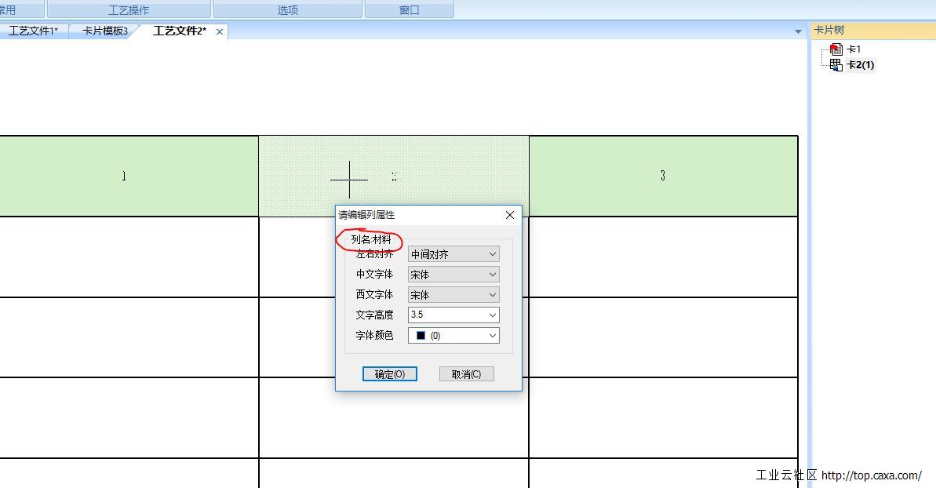Click the 文字高度 value field showing 3.5

(446, 315)
